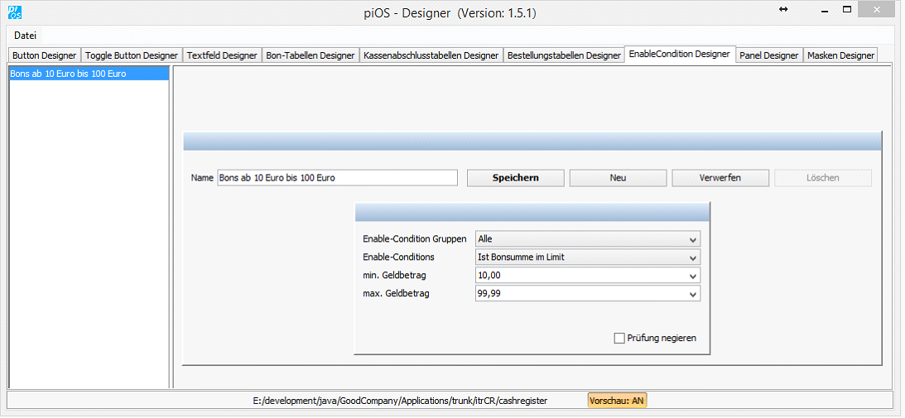Go to the Toggle Button Designer tab
Screen dimensions: 905x418
point(132,55)
